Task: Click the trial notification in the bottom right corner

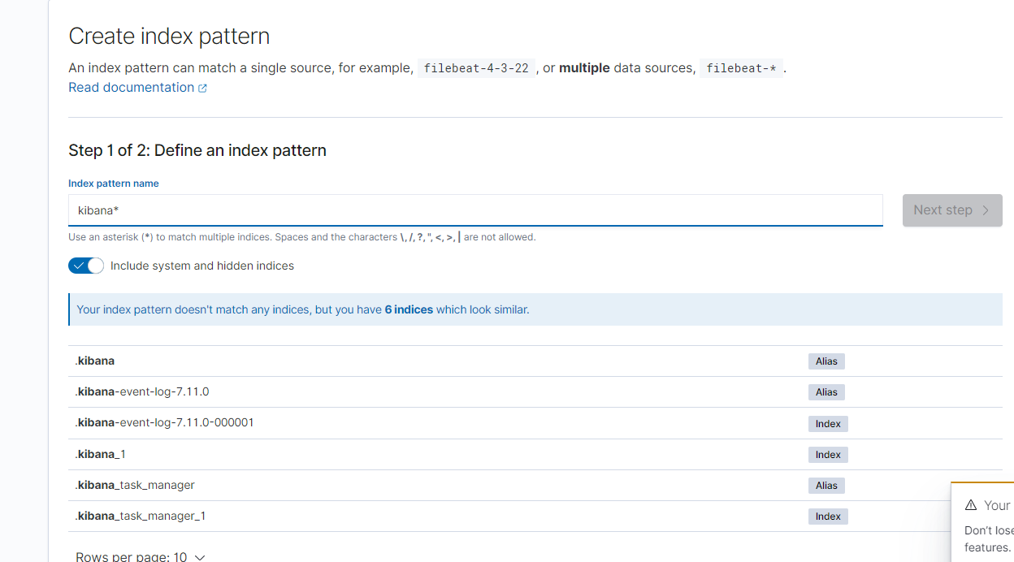Action: [987, 524]
